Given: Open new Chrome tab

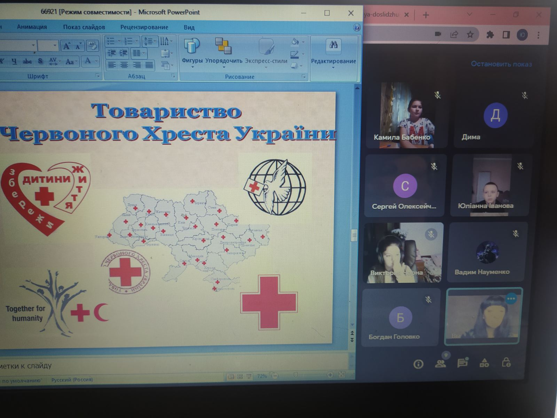Looking at the screenshot, I should pos(426,15).
